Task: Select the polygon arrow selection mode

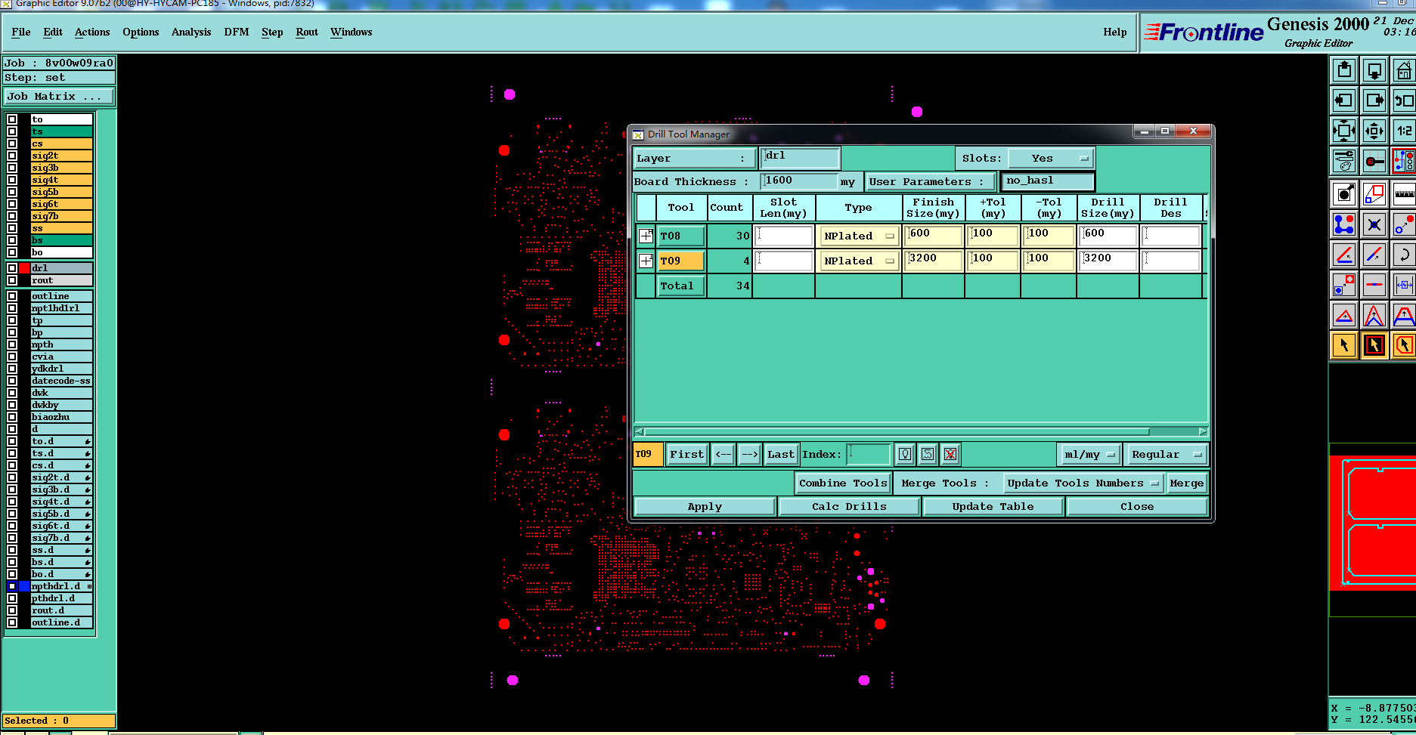Action: click(x=1404, y=345)
